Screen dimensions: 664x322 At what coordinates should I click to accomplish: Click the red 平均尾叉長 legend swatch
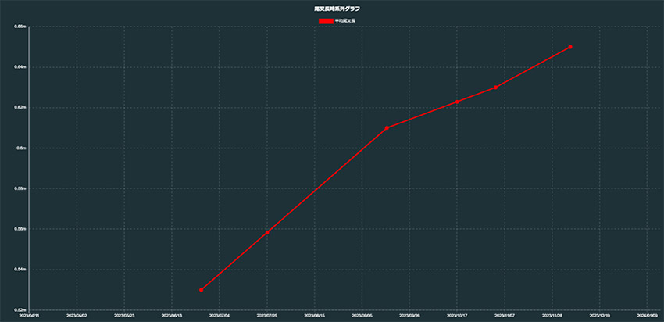[x=326, y=21]
